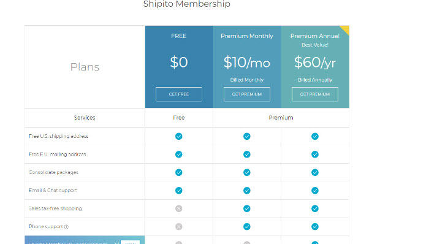Click the yellow corner ribbon on Premium Annual

346,29
